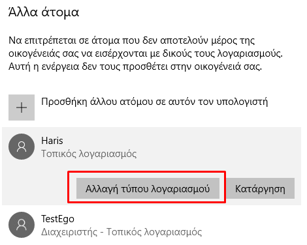This screenshot has height=245, width=307.
Task: Click the gray square behind the plus sign
Action: [22, 108]
